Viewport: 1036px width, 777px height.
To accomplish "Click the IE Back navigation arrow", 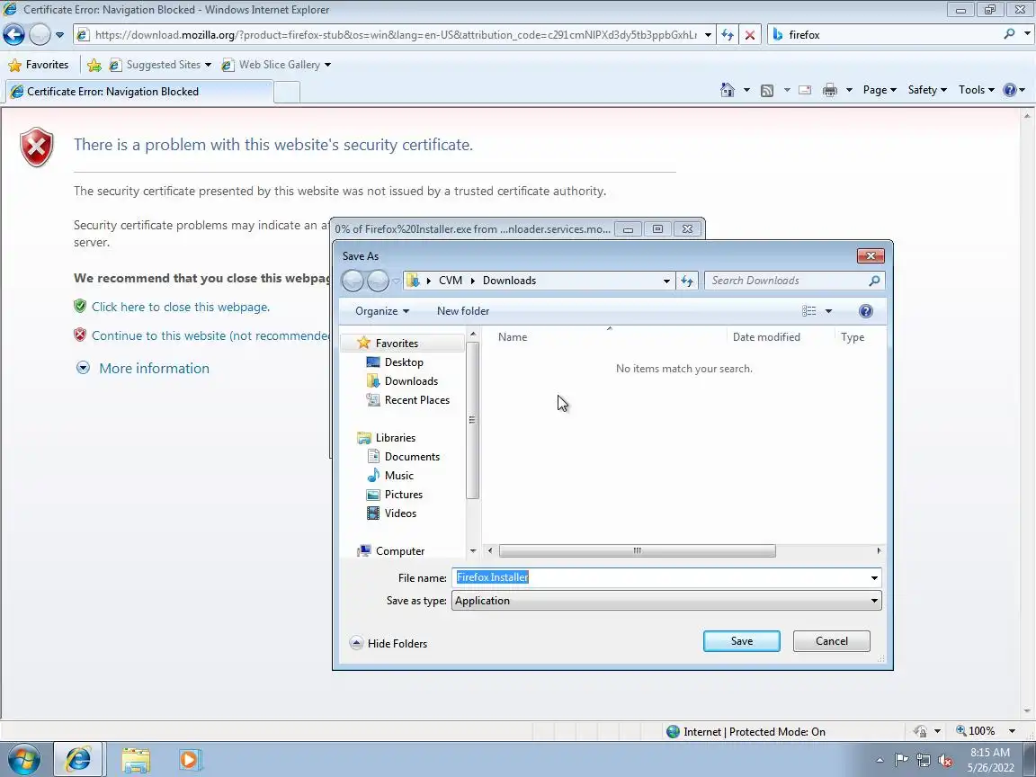I will click(13, 34).
